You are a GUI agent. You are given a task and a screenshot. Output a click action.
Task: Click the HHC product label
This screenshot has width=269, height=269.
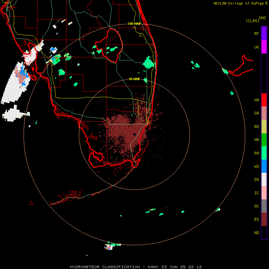point(262,18)
